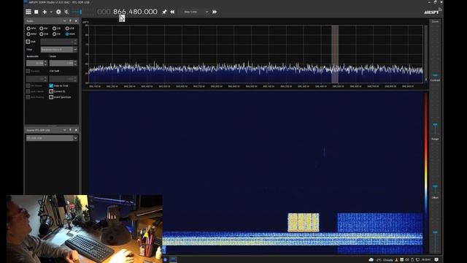Open dropdown arrow beside the plus icon

point(51,12)
